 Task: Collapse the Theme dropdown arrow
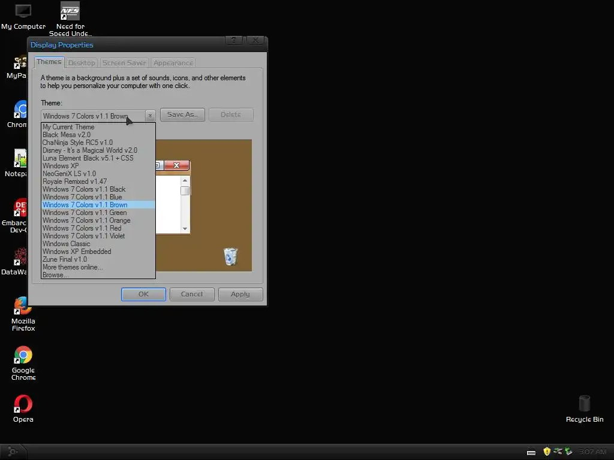tap(150, 116)
